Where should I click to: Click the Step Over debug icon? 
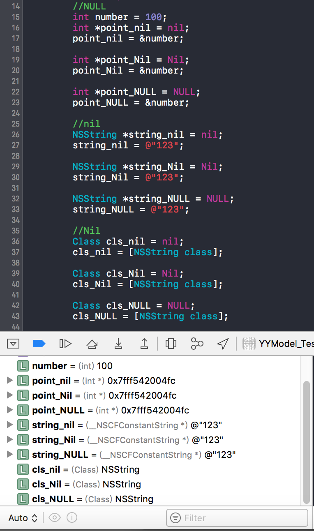[x=92, y=344]
